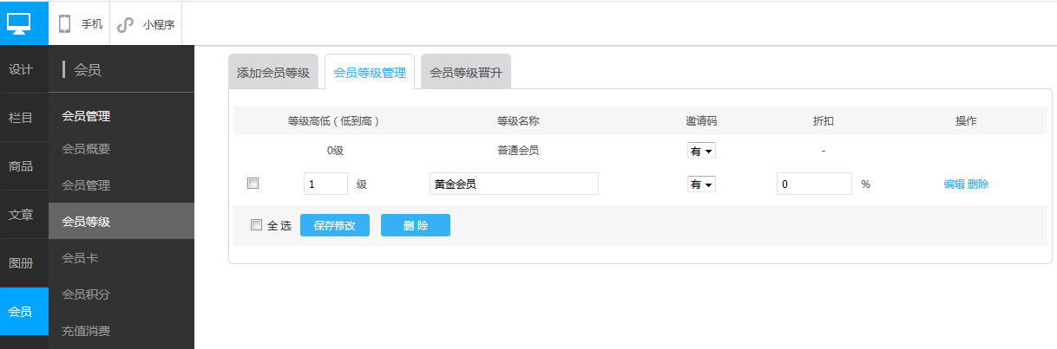Image resolution: width=1057 pixels, height=349 pixels.
Task: Focus the level number input field
Action: (x=325, y=184)
